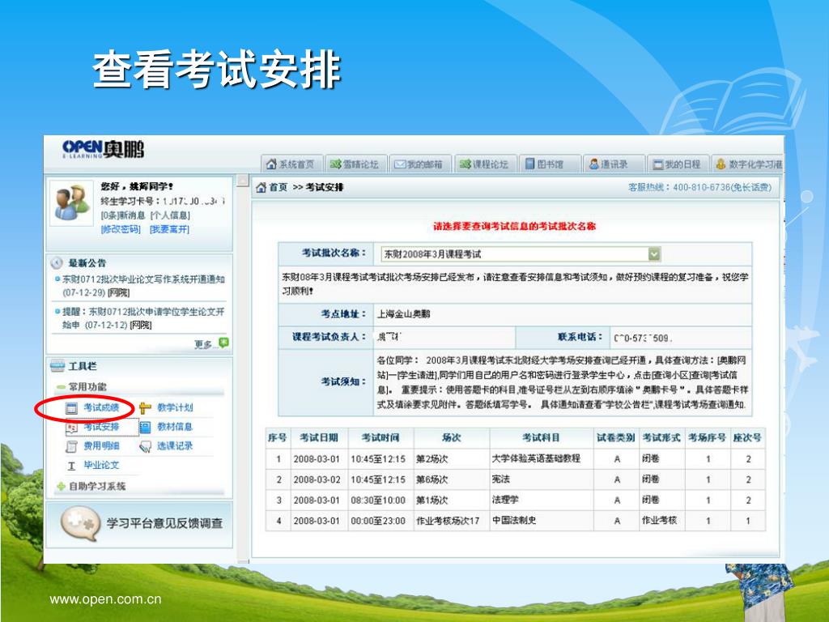Click the OPEN奥鹏 logo
The image size is (829, 622).
103,149
